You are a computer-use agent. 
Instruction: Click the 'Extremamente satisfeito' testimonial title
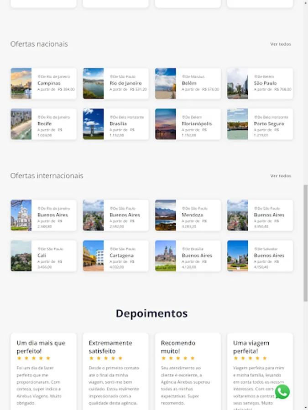pos(110,347)
